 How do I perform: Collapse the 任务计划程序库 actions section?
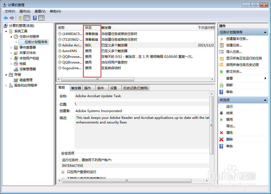[265, 32]
